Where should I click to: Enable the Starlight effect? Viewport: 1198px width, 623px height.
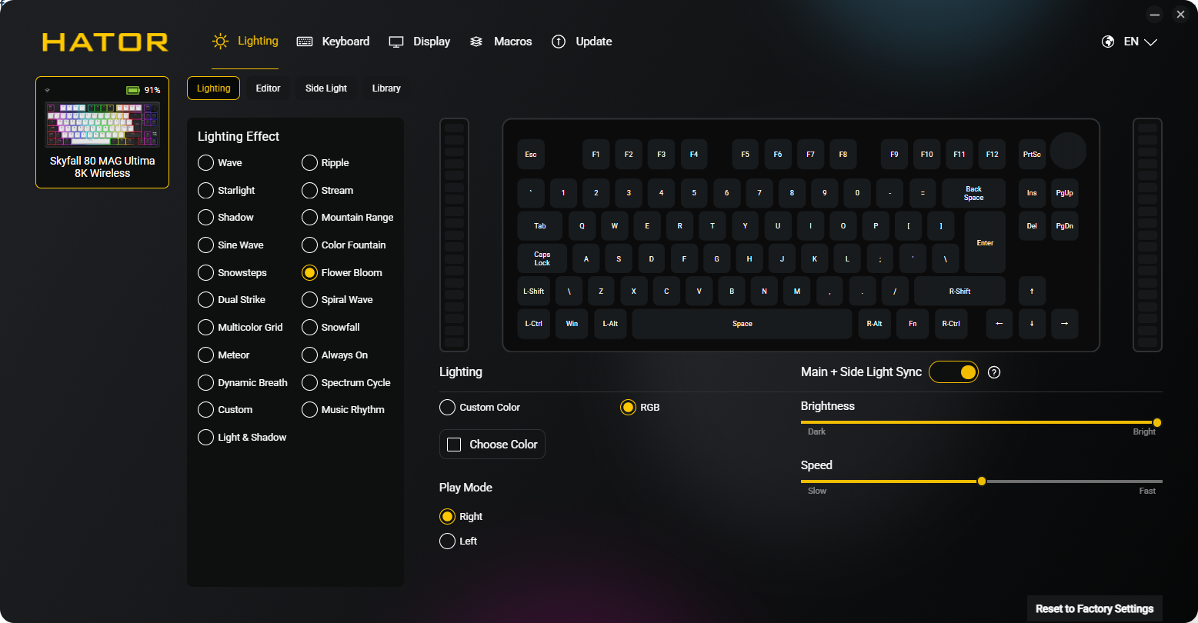point(226,190)
